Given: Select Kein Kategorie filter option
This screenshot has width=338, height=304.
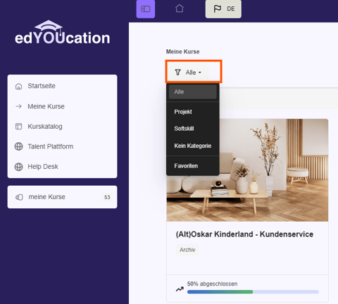Looking at the screenshot, I should [x=193, y=146].
